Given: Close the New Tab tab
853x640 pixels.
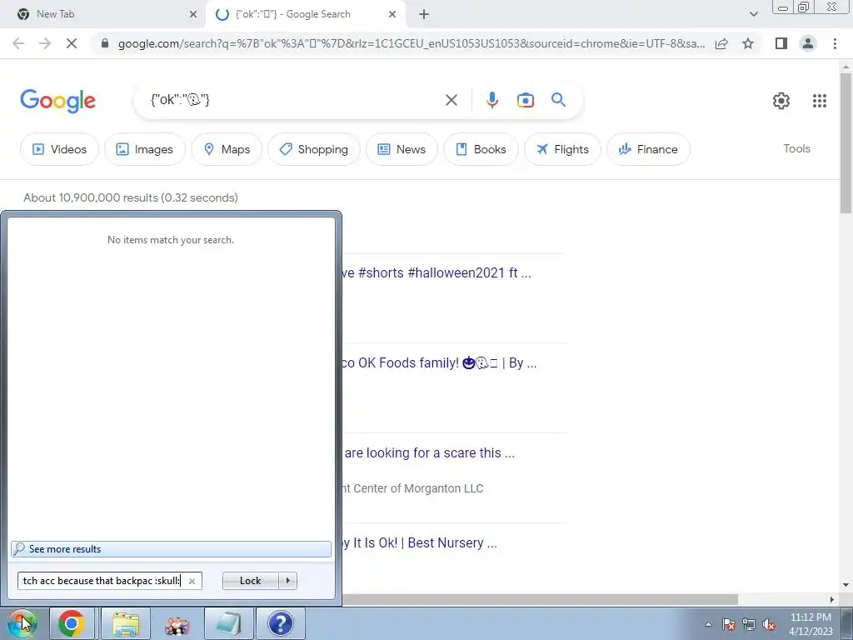Looking at the screenshot, I should click(x=192, y=14).
